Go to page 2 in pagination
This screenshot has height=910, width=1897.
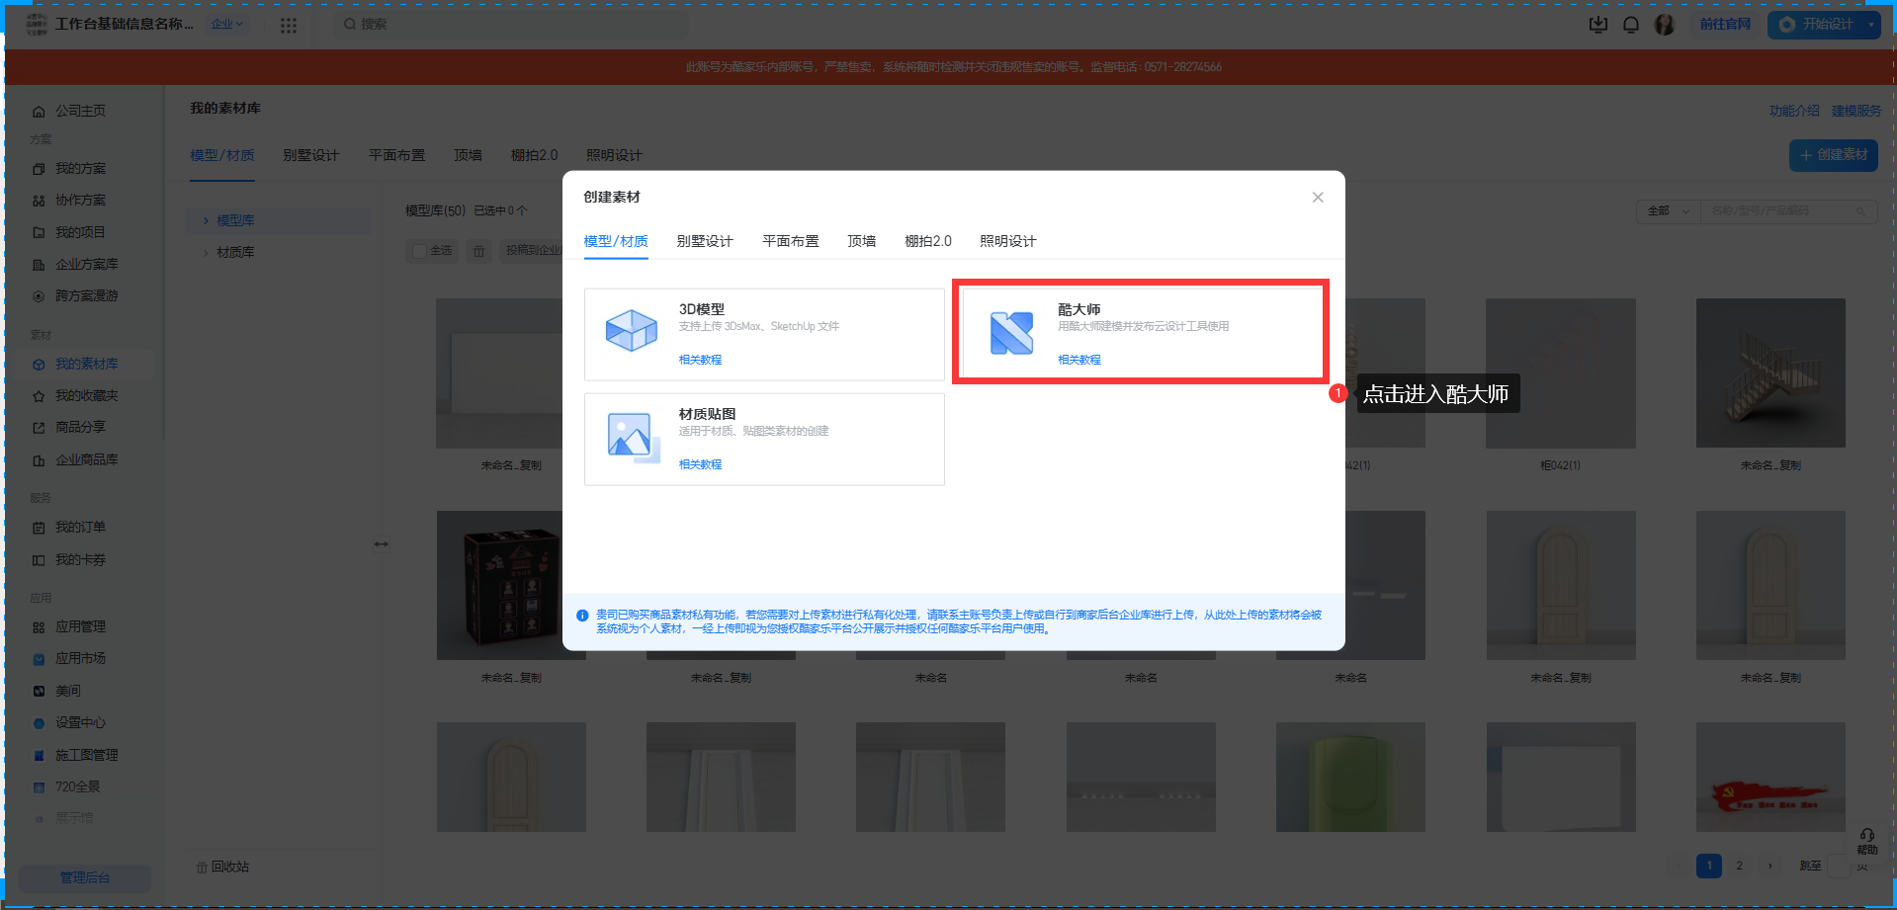point(1740,867)
